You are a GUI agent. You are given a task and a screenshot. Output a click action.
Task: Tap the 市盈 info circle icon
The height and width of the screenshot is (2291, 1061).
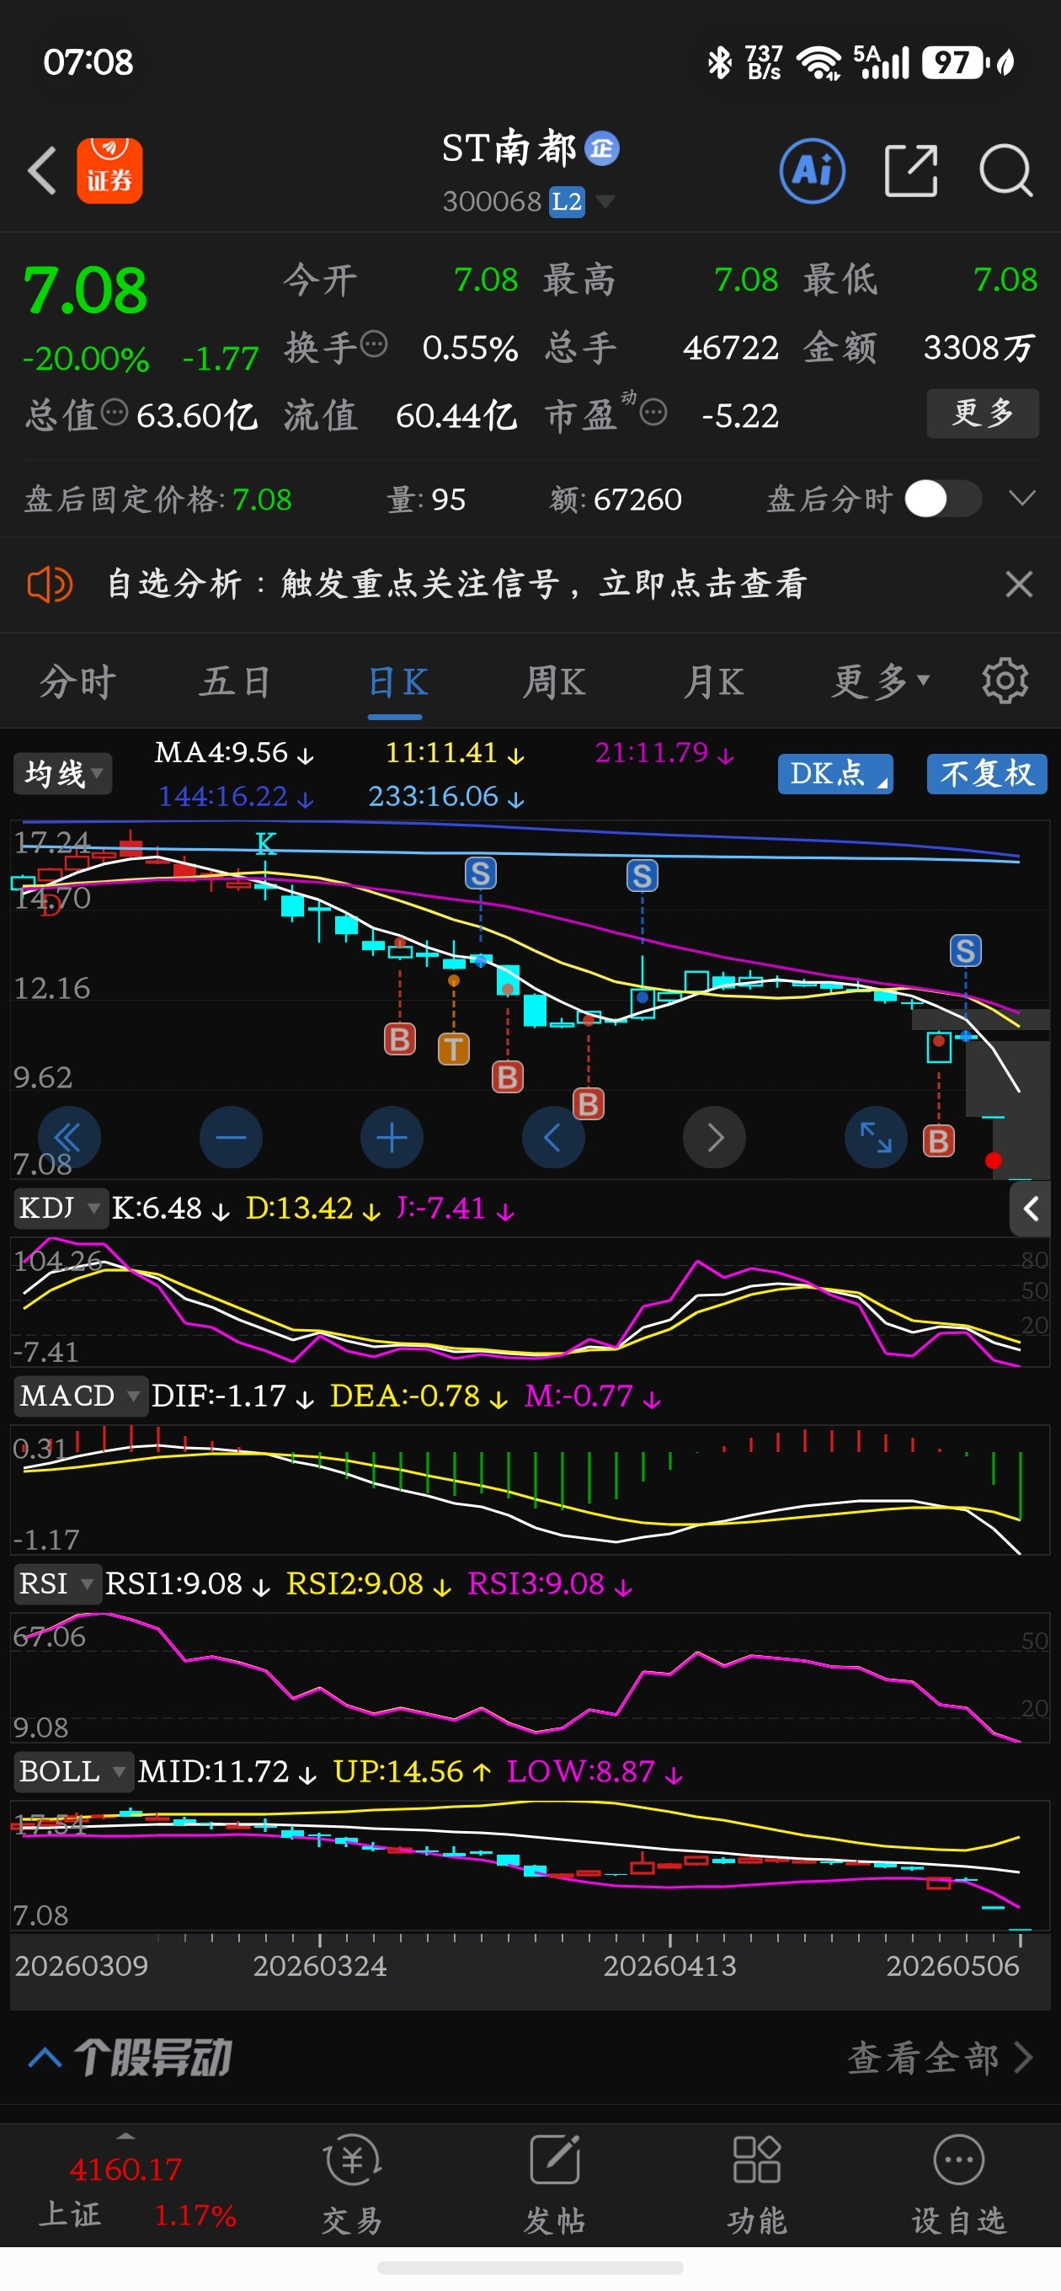click(x=653, y=413)
